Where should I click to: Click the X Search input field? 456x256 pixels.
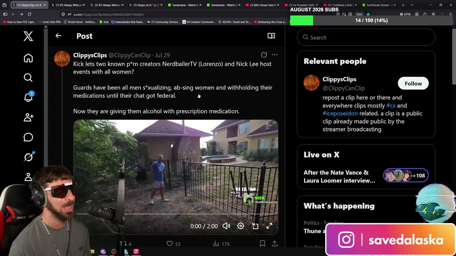pos(366,37)
